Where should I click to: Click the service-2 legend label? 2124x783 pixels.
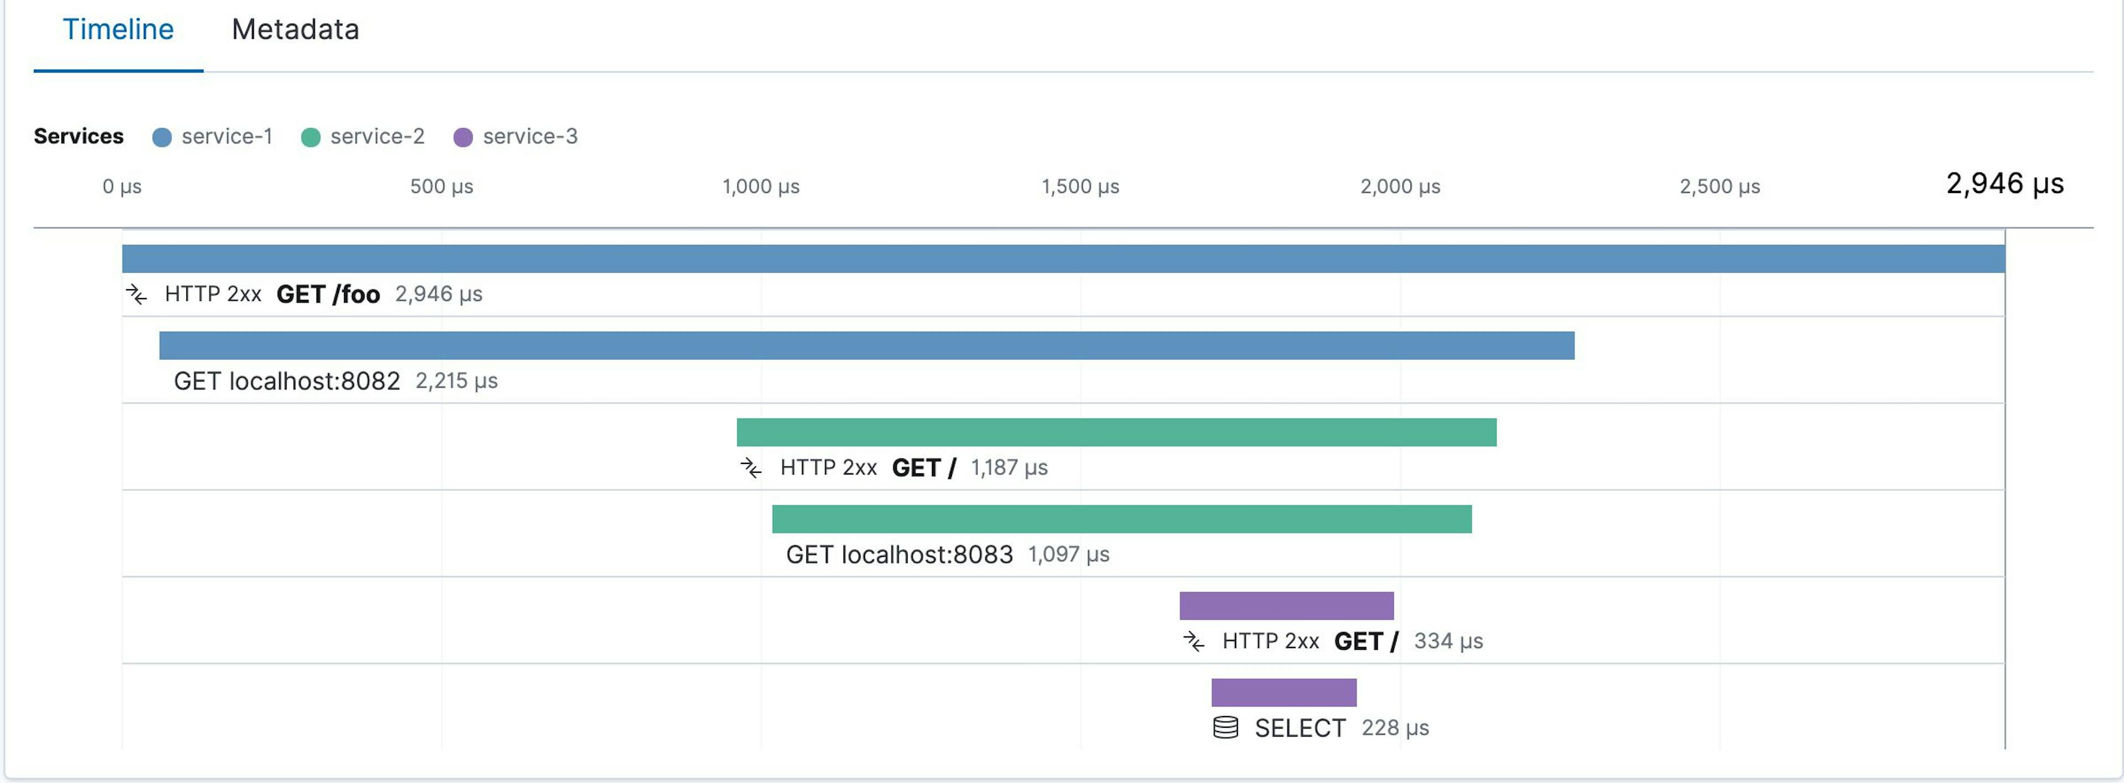coord(377,137)
